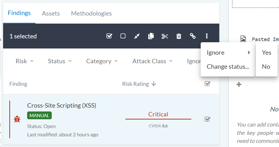Click the deselect all square icon
The width and height of the screenshot is (279, 147).
coord(123,36)
